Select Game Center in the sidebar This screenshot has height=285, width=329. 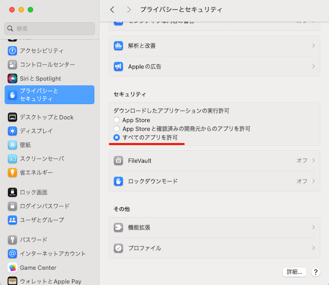(49, 268)
